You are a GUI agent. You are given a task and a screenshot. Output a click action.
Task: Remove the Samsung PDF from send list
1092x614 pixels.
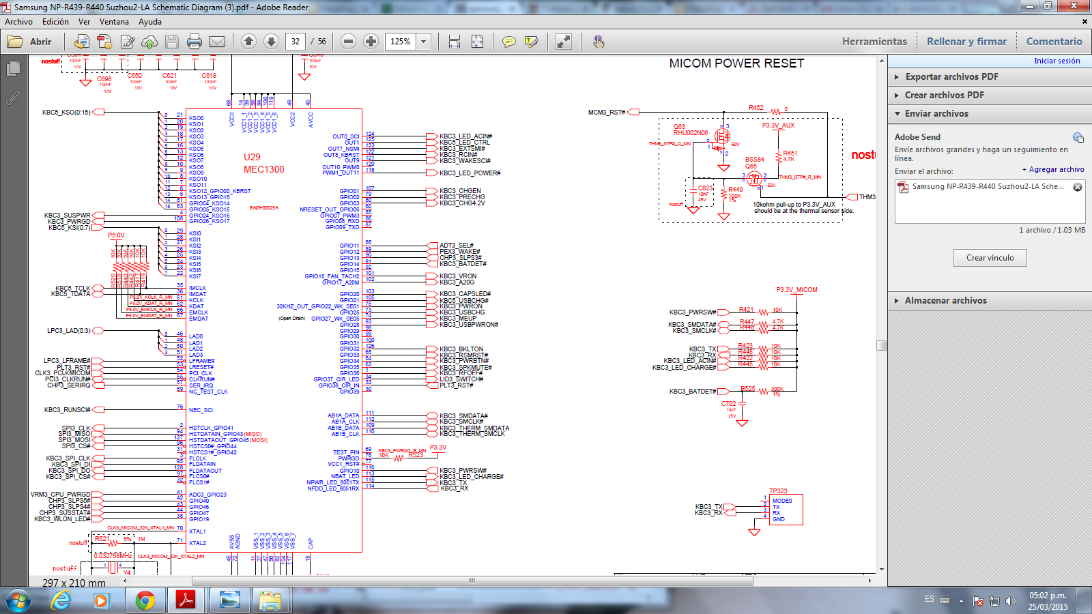(x=1078, y=187)
